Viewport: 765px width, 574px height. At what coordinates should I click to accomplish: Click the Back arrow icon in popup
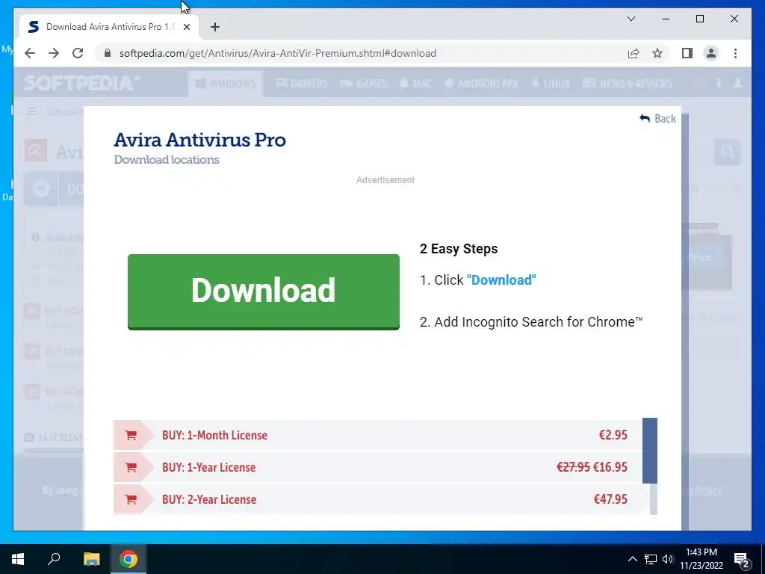pyautogui.click(x=645, y=119)
